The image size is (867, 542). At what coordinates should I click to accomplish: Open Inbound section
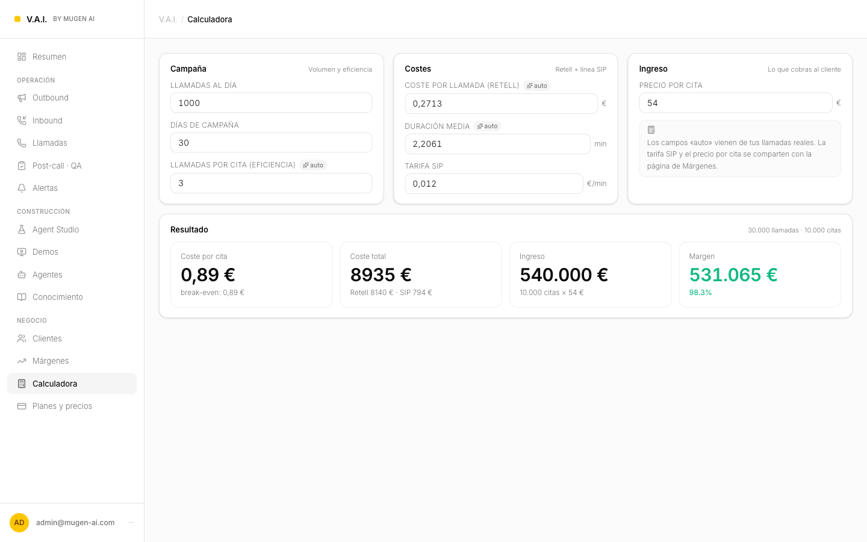[x=72, y=120]
